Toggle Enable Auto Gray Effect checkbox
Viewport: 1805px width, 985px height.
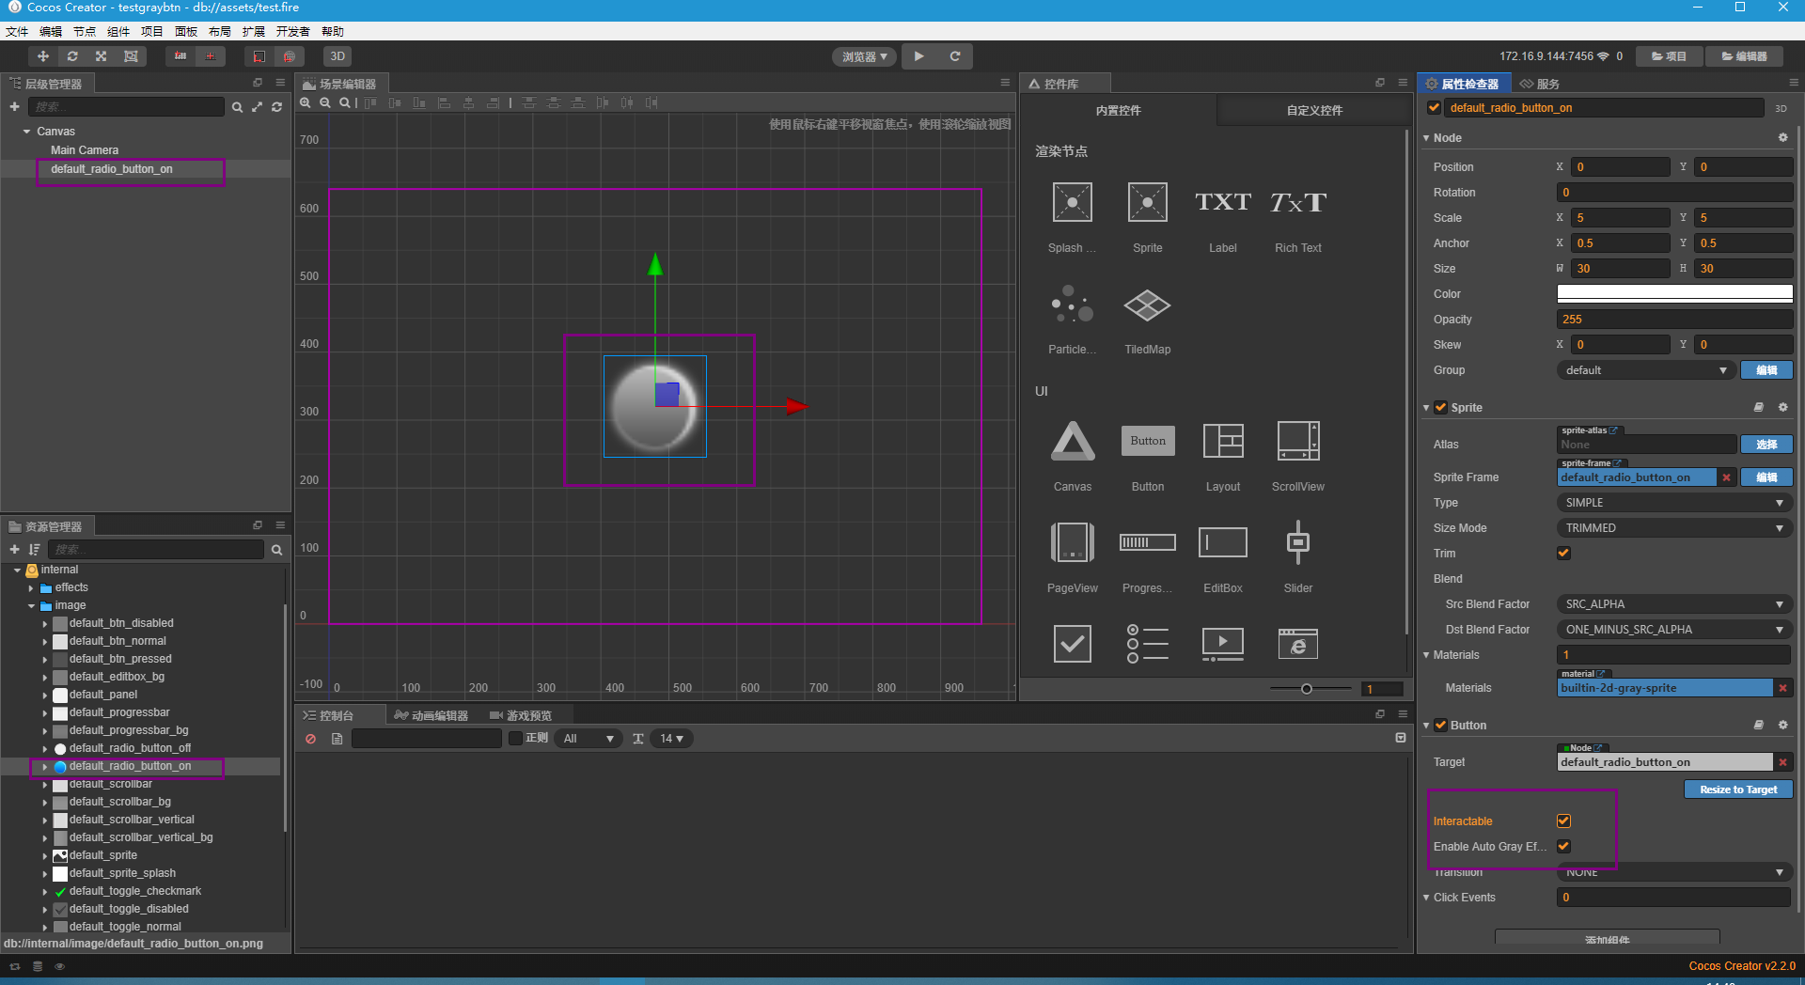(x=1563, y=846)
